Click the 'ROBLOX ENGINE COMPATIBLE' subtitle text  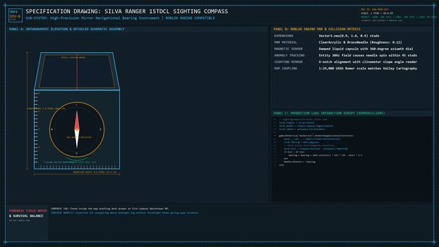coord(190,18)
